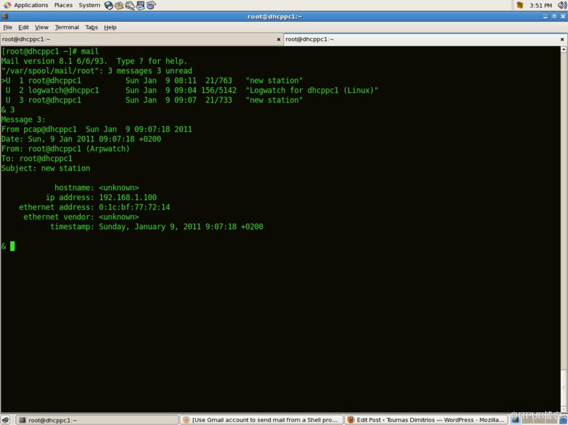Open the File menu in terminal
Viewport: 568px width, 425px height.
[8, 27]
